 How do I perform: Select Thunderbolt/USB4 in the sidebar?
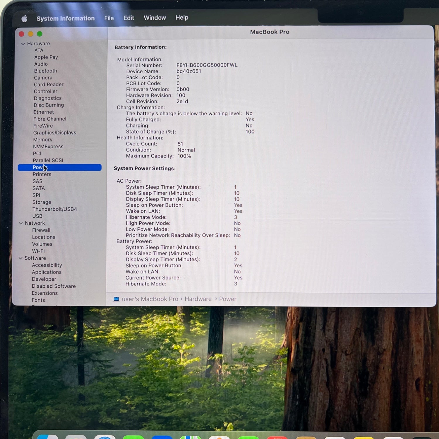[x=55, y=209]
